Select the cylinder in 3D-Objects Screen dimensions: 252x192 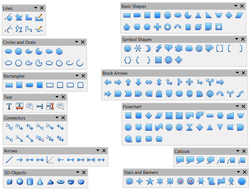click(30, 182)
